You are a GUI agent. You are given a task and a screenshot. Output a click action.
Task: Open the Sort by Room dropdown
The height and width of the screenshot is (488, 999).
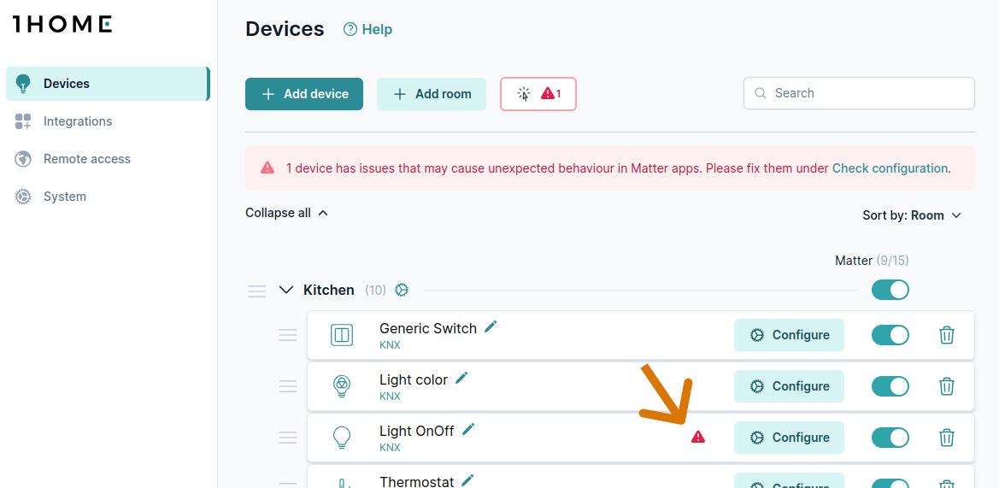(x=912, y=215)
